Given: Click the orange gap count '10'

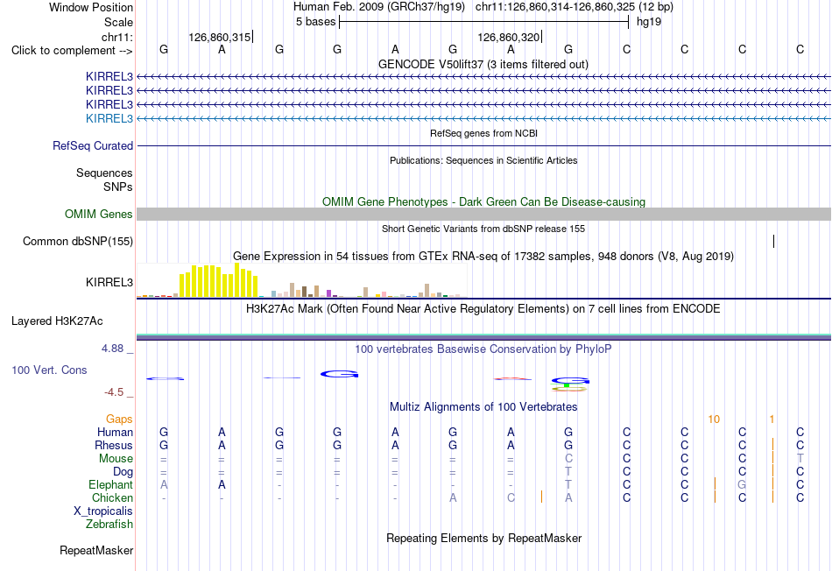Looking at the screenshot, I should coord(714,419).
